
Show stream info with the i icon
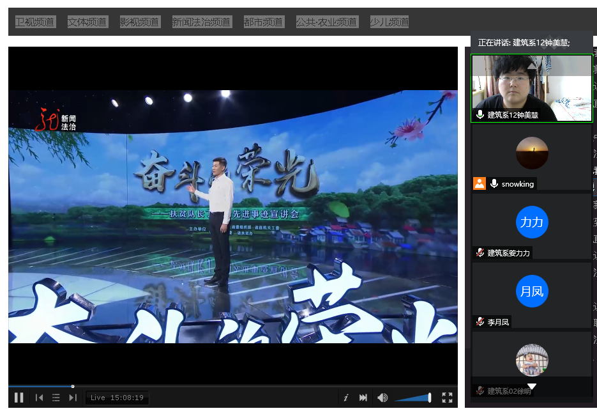345,398
